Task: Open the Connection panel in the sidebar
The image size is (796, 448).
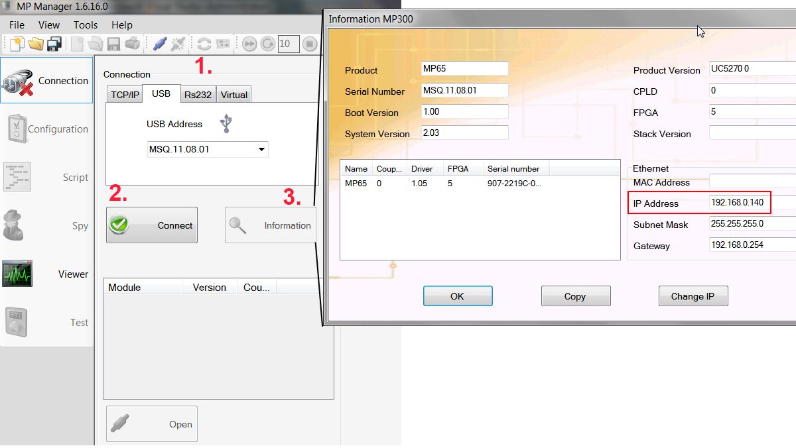Action: tap(46, 80)
